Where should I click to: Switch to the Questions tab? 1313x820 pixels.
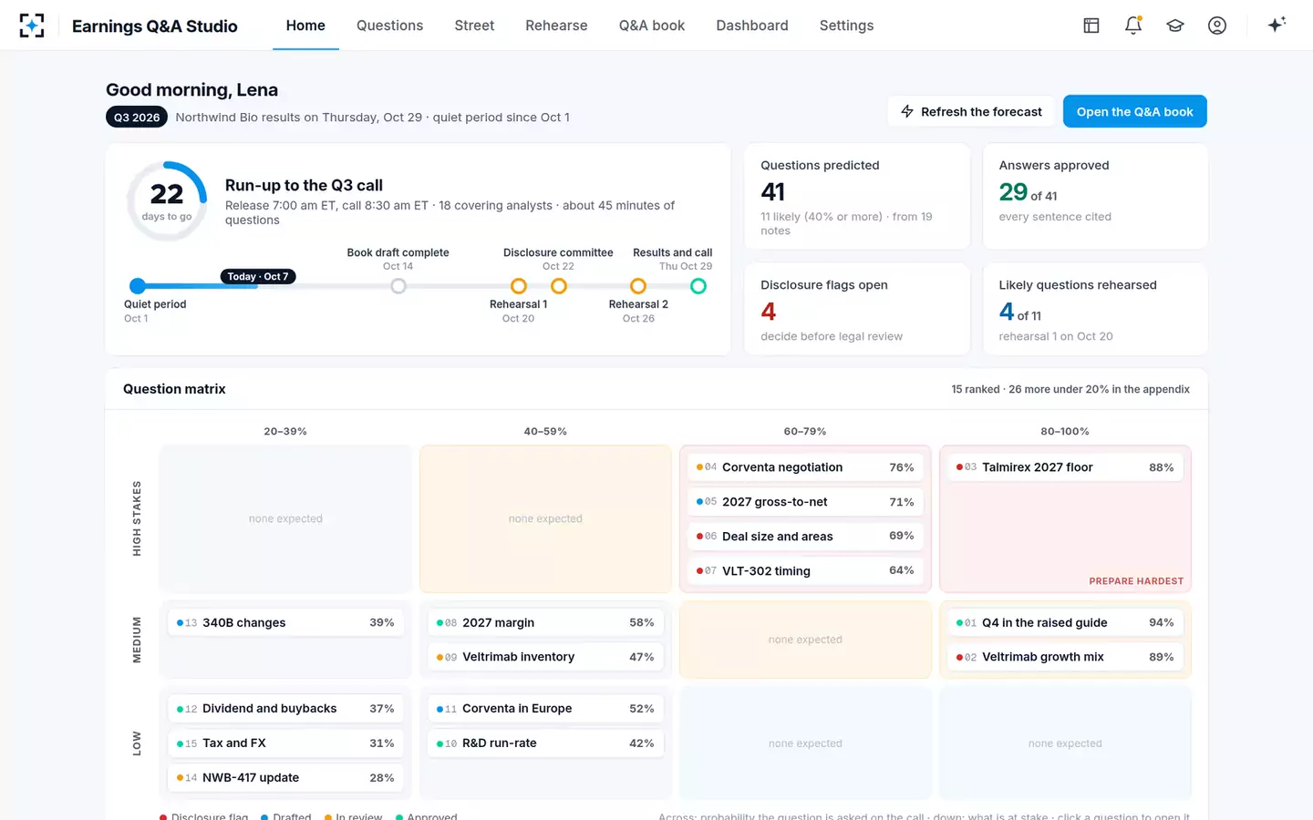[389, 26]
